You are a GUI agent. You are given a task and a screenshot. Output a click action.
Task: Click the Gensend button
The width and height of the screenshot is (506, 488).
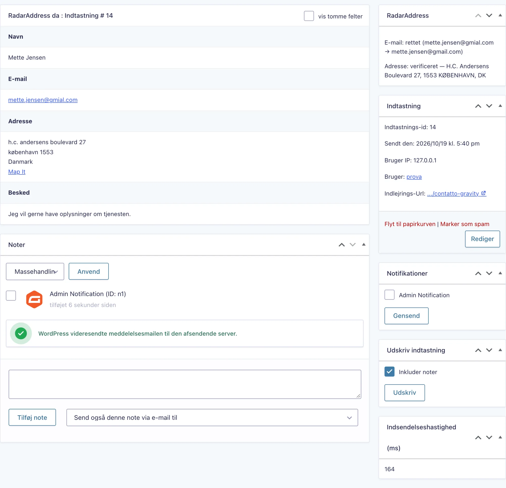pyautogui.click(x=406, y=316)
